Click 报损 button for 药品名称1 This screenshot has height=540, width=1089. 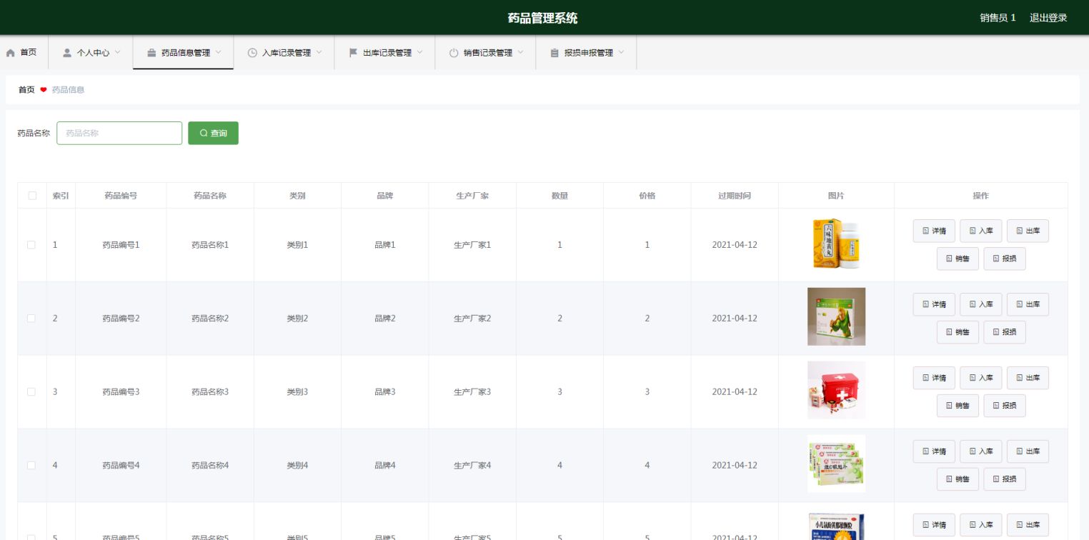[1005, 259]
